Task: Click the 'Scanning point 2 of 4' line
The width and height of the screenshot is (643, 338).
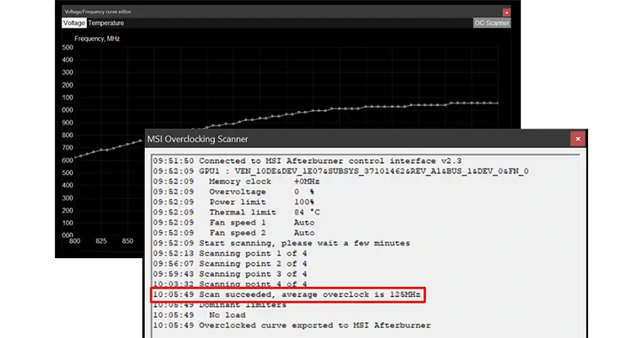Action: pos(229,263)
